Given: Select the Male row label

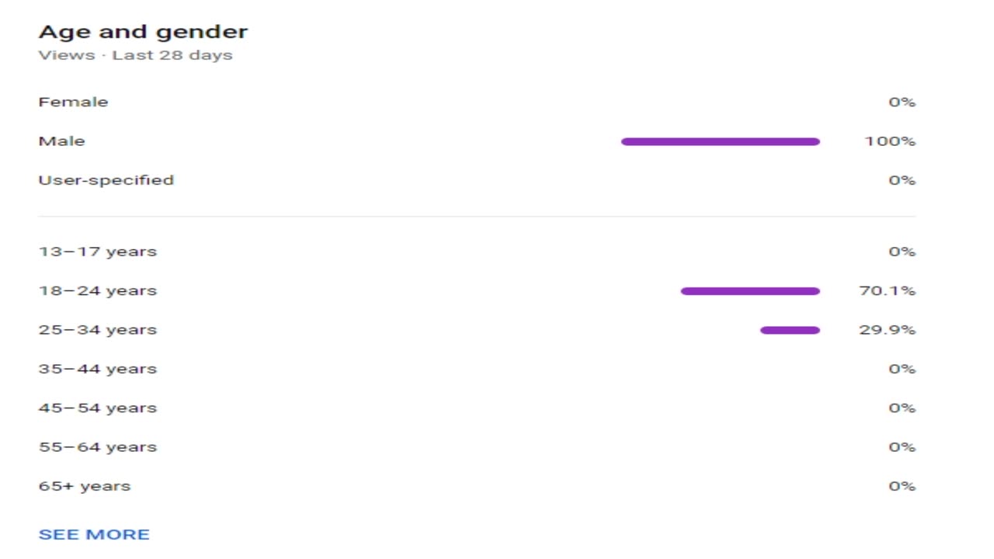Looking at the screenshot, I should [x=61, y=141].
